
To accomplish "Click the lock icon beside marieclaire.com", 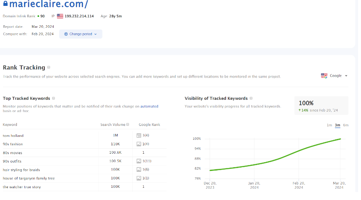I will [x=5, y=3].
